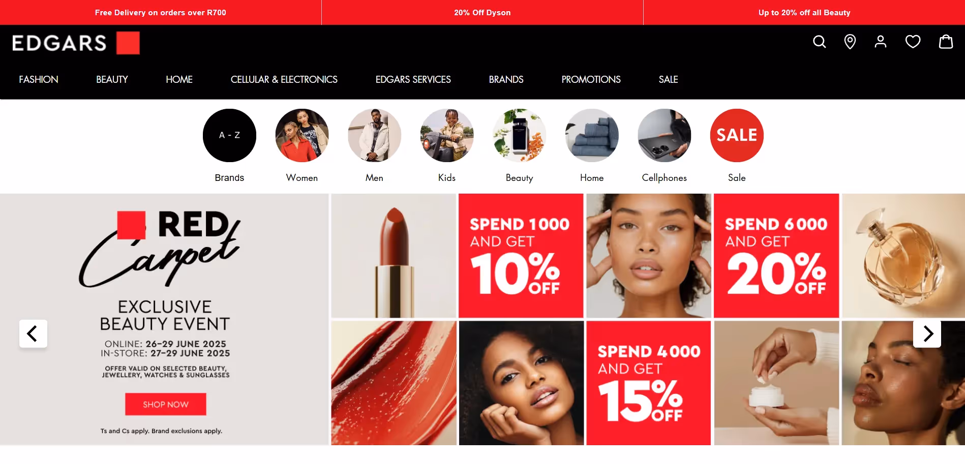Select the A-Z Brands circle
The height and width of the screenshot is (464, 965).
229,135
